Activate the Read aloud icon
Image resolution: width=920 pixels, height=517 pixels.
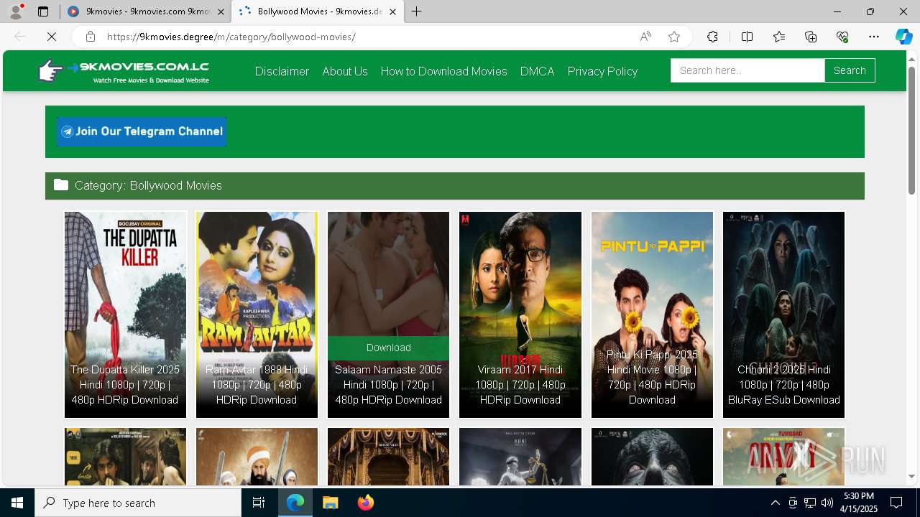click(x=645, y=37)
